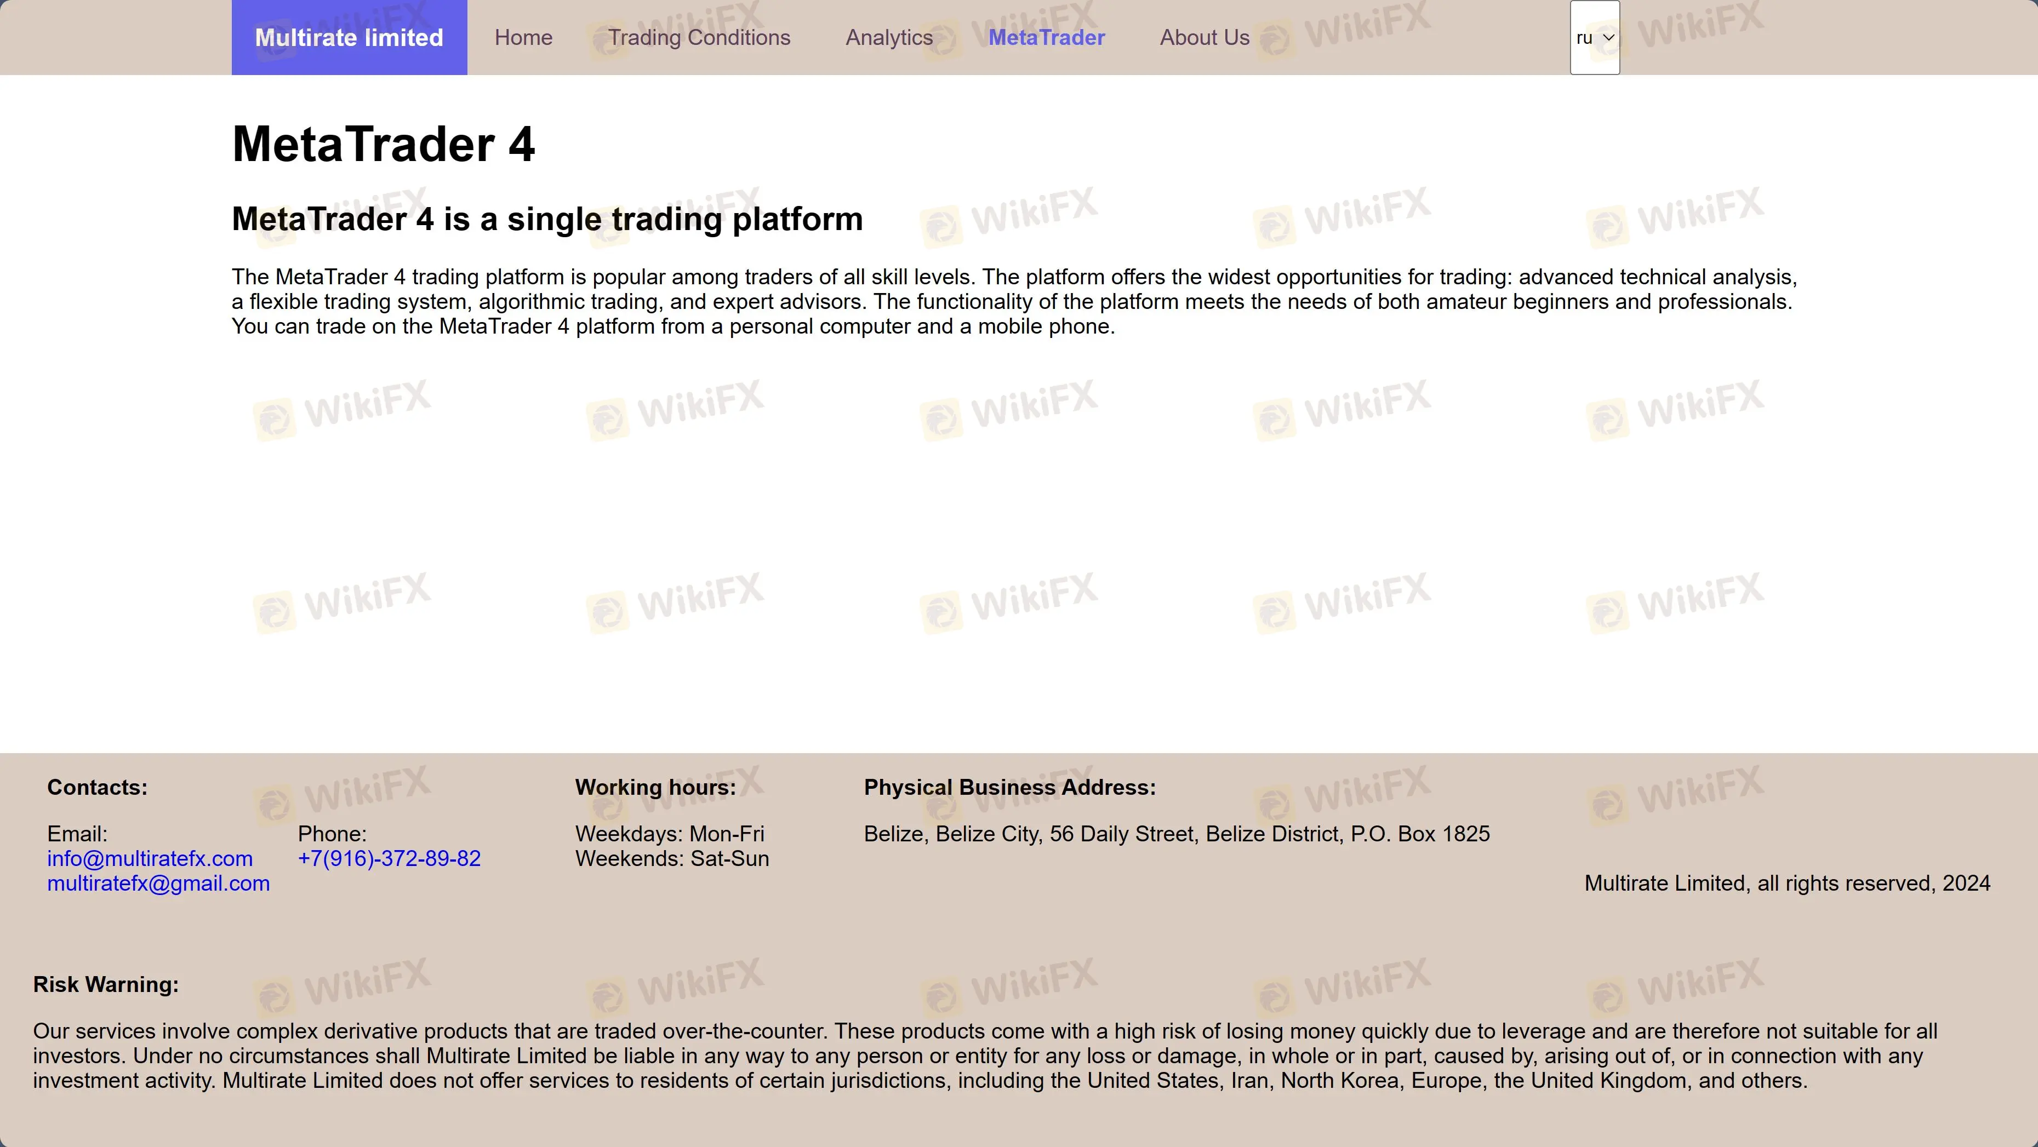This screenshot has height=1147, width=2038.
Task: Click the Multirate limited site logo
Action: point(349,37)
